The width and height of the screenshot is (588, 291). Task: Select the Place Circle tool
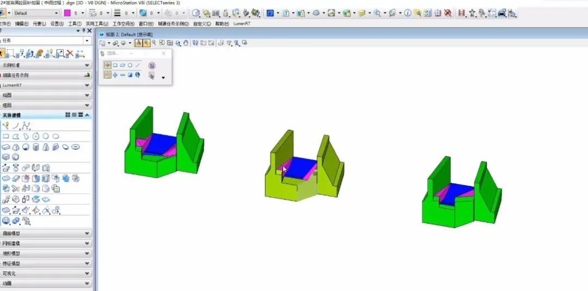click(46, 136)
